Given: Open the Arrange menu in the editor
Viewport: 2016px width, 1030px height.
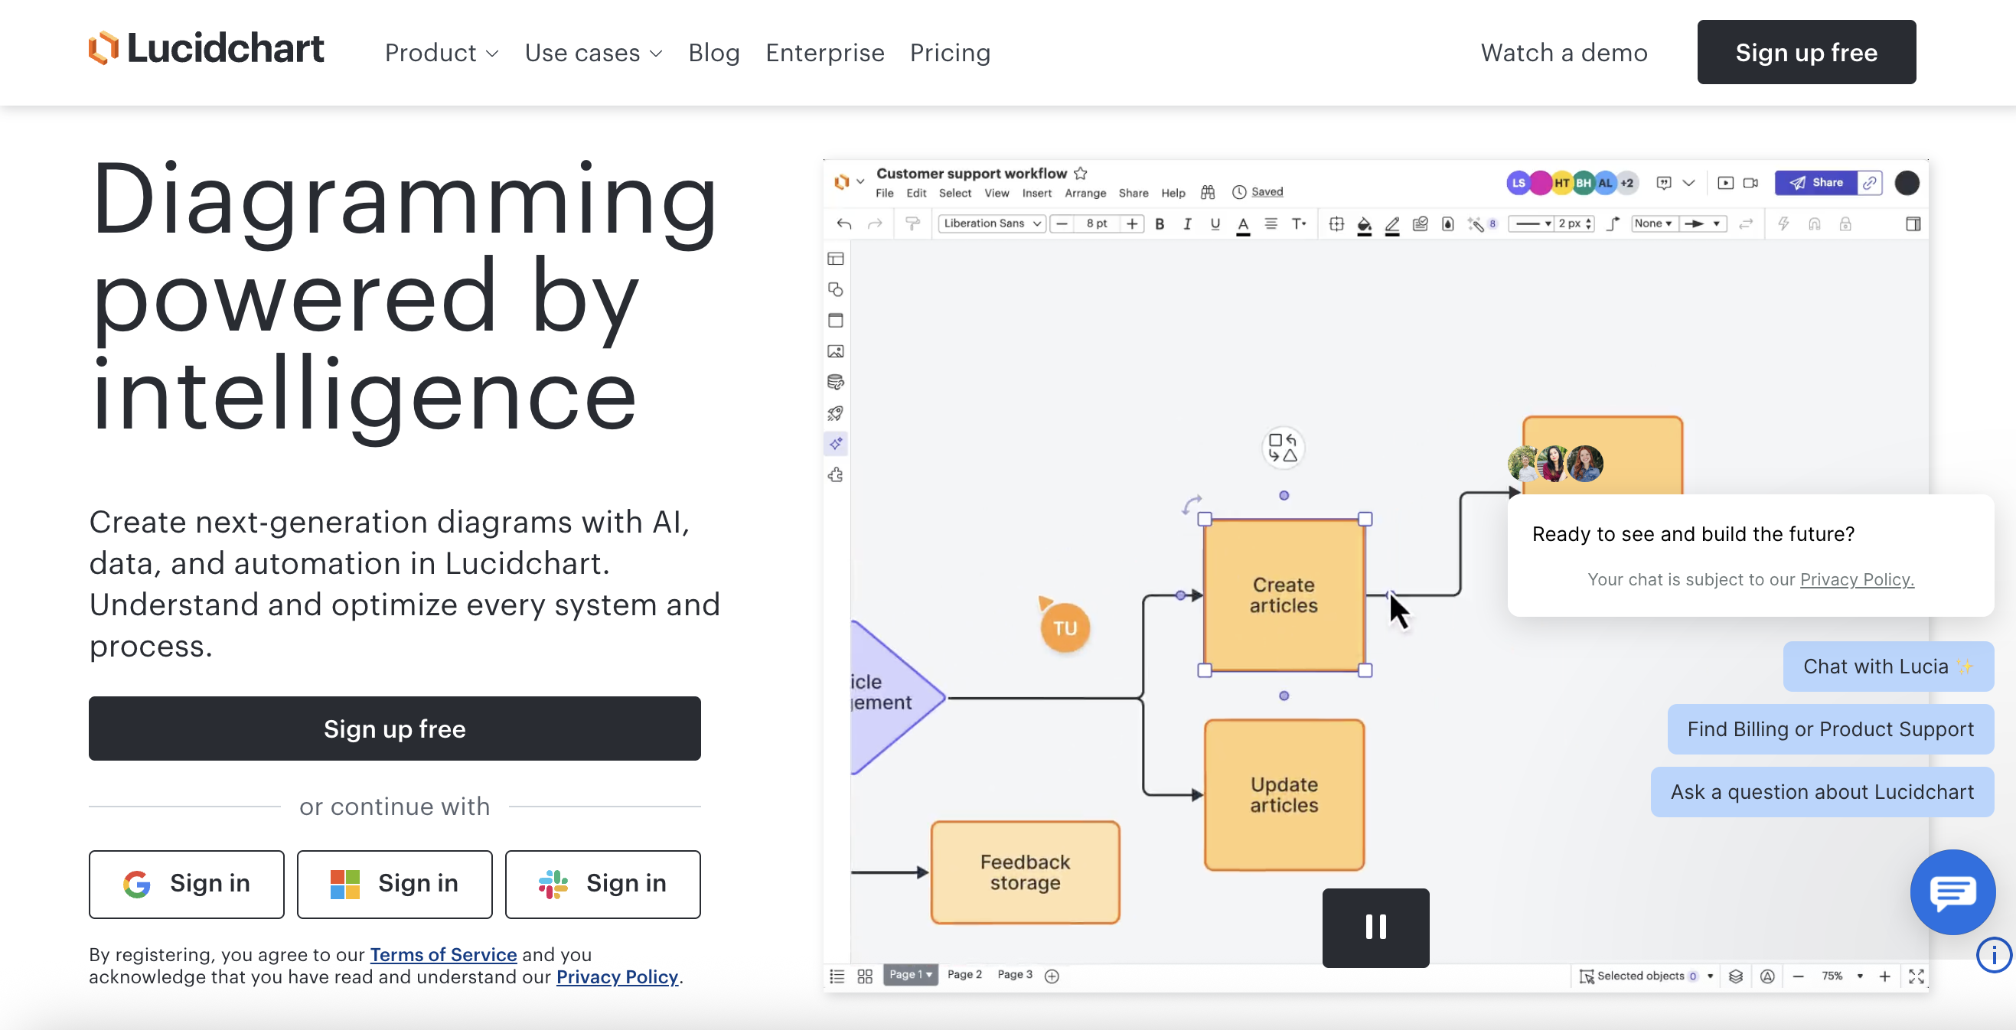Looking at the screenshot, I should click(x=1085, y=193).
